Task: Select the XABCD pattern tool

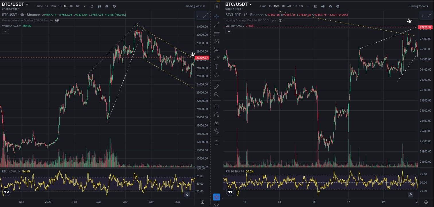Action: point(217,41)
